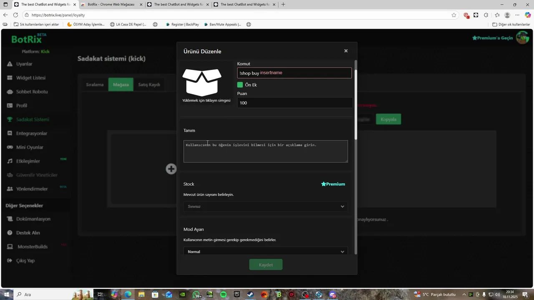Viewport: 534px width, 300px height.
Task: Open MonsterBuilds in the sidebar
Action: (33, 247)
